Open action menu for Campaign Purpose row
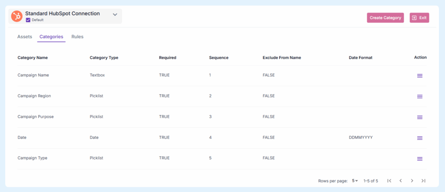This screenshot has width=445, height=192. 420,117
